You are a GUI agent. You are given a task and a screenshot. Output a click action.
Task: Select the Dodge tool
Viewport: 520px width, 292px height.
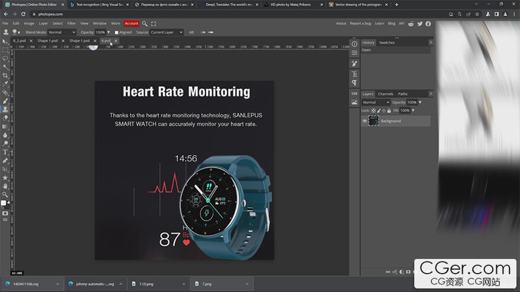(5, 143)
